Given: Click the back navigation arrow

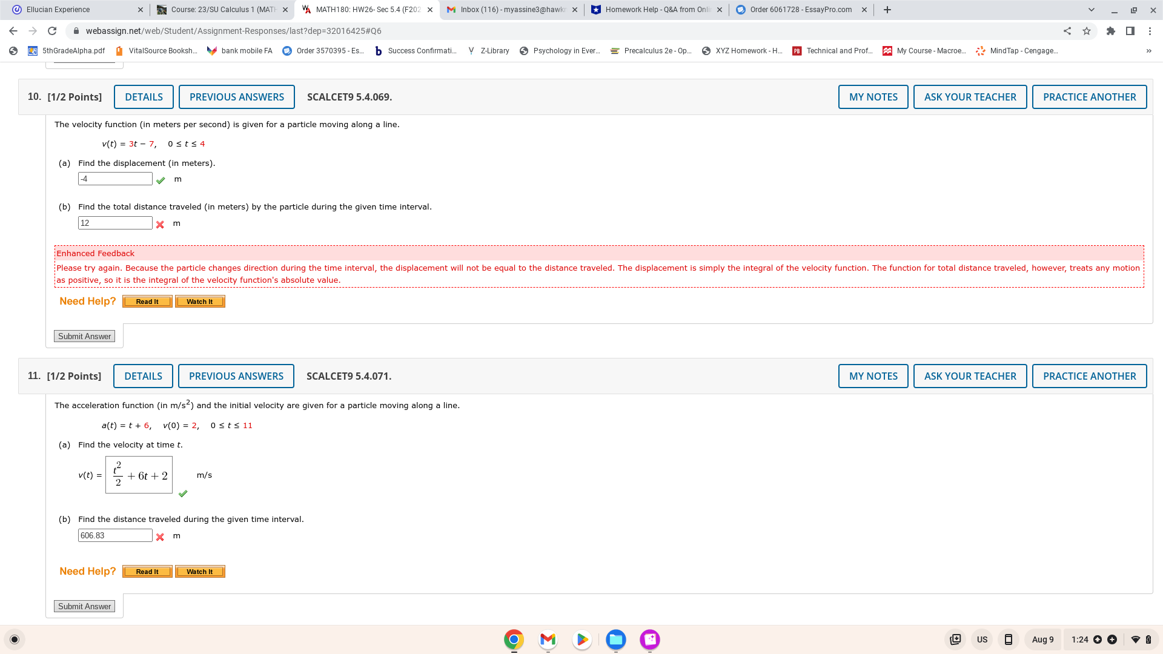Looking at the screenshot, I should 12,31.
